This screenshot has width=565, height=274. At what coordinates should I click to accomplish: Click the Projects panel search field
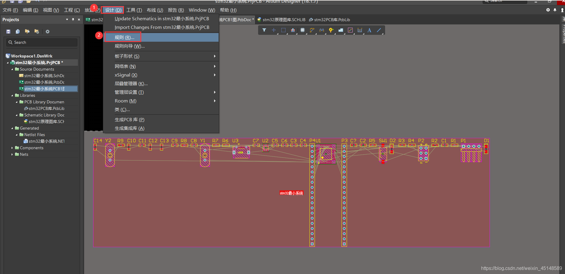42,43
